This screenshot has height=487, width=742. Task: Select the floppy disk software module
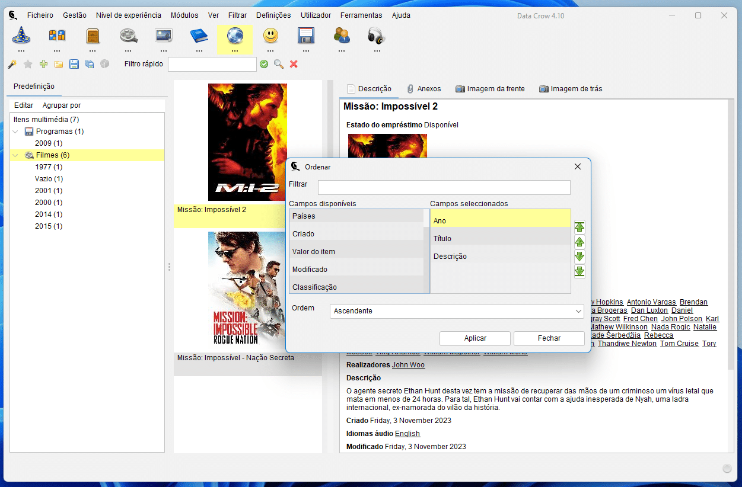click(x=306, y=36)
